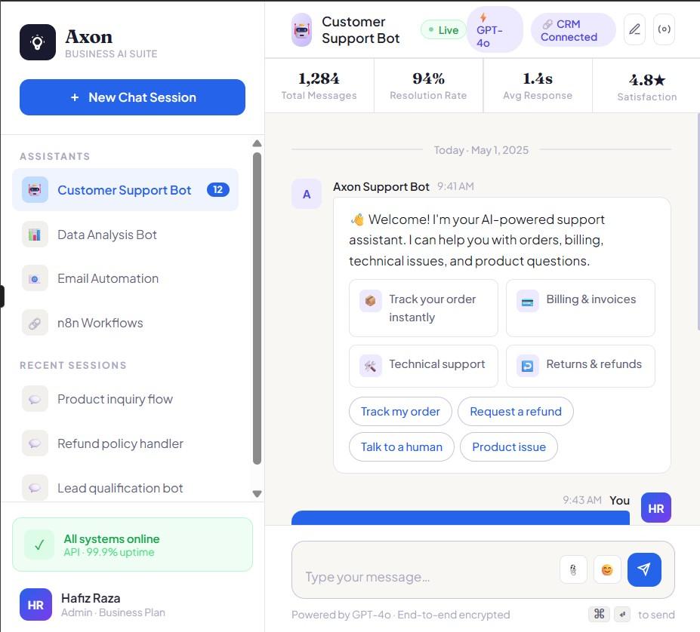Choose Talk to a human quick reply
Screen dimensions: 700x632
click(401, 446)
